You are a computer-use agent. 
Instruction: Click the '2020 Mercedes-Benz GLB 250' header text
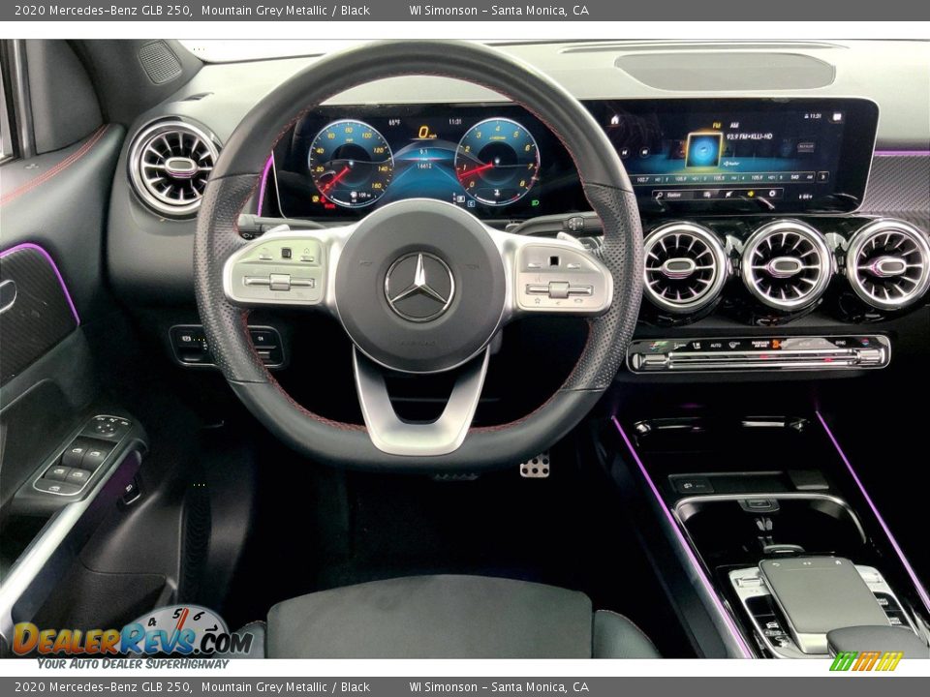(103, 10)
